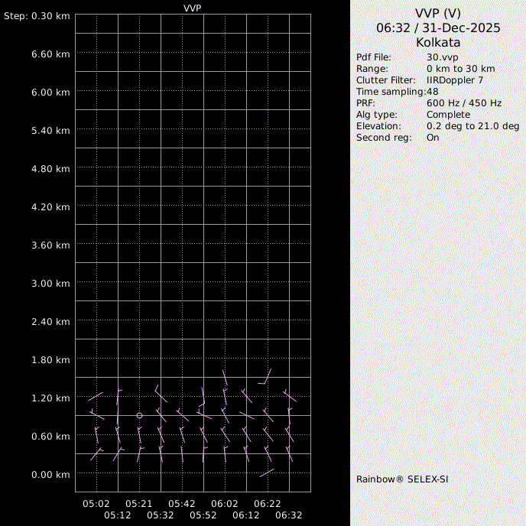Click the Second reg On value
Image resolution: width=526 pixels, height=526 pixels.
(433, 138)
